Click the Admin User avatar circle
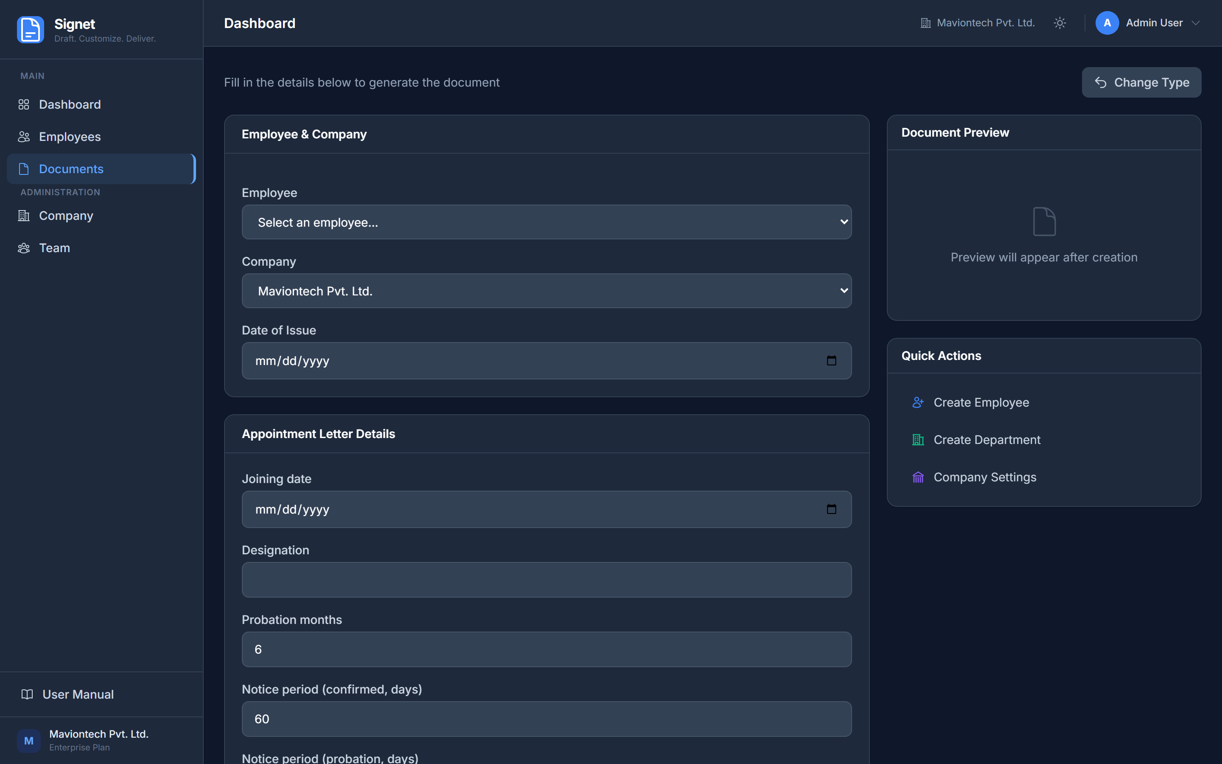1222x764 pixels. (x=1107, y=23)
